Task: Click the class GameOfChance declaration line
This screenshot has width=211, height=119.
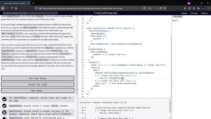Action: 110,28
